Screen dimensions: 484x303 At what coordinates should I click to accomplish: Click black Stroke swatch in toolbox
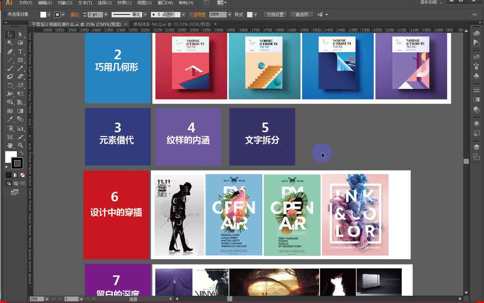tap(17, 163)
